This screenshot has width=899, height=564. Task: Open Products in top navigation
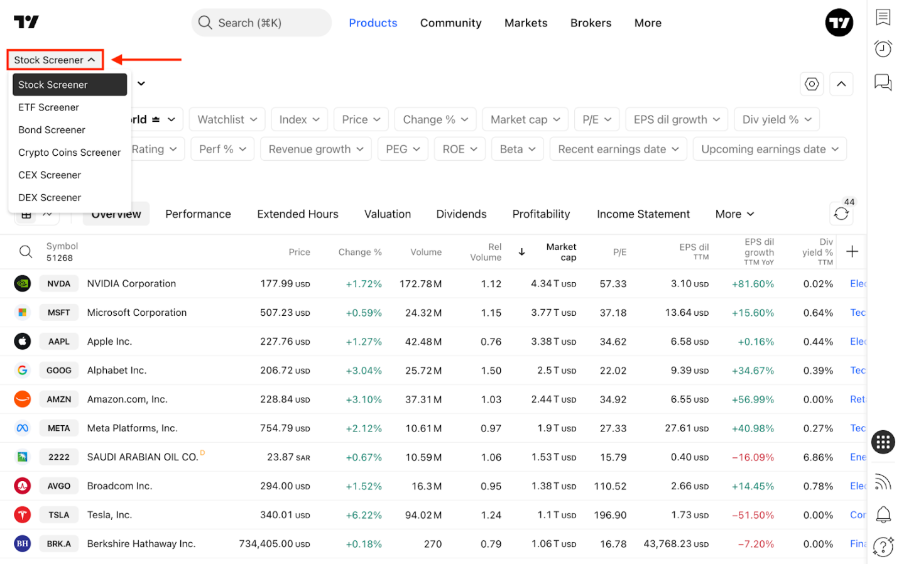pos(373,23)
